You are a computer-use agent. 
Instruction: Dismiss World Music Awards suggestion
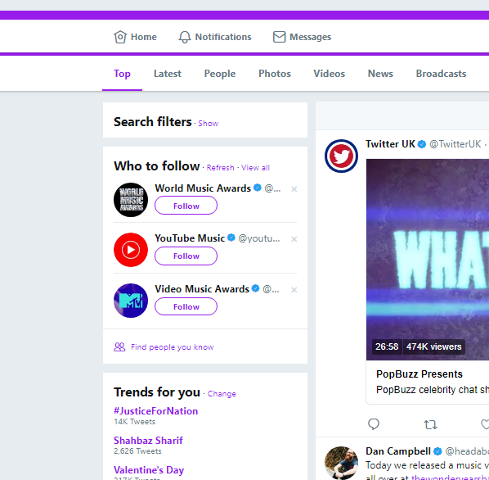[294, 189]
